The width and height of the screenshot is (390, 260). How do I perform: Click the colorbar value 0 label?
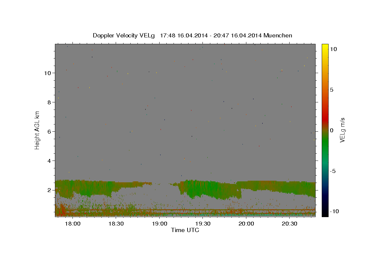[331, 130]
